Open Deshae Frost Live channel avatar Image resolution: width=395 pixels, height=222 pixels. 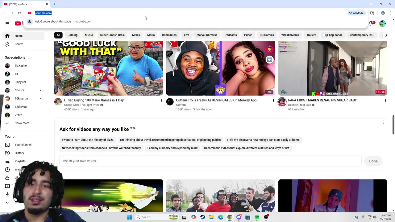(x=282, y=102)
